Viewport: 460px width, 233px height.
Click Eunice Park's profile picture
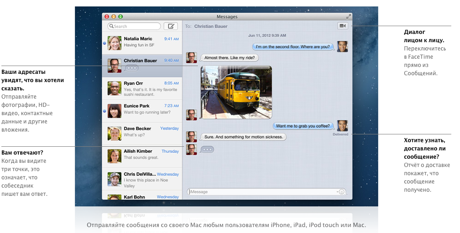(x=114, y=111)
